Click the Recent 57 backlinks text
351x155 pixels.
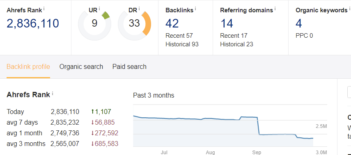(179, 36)
